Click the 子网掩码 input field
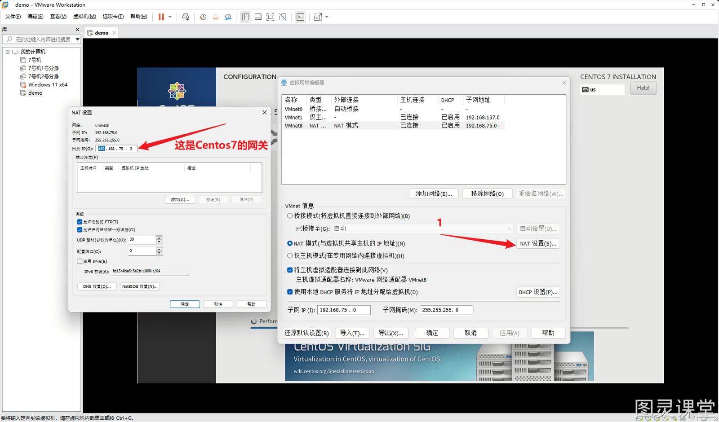The image size is (719, 422). pos(446,310)
